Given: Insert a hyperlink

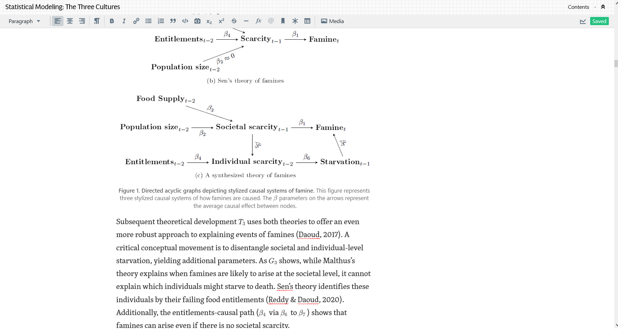Looking at the screenshot, I should pyautogui.click(x=136, y=21).
